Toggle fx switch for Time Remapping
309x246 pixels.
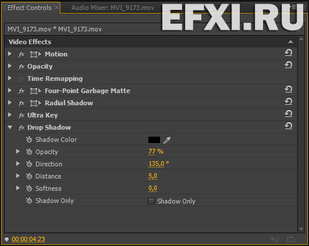pos(22,79)
